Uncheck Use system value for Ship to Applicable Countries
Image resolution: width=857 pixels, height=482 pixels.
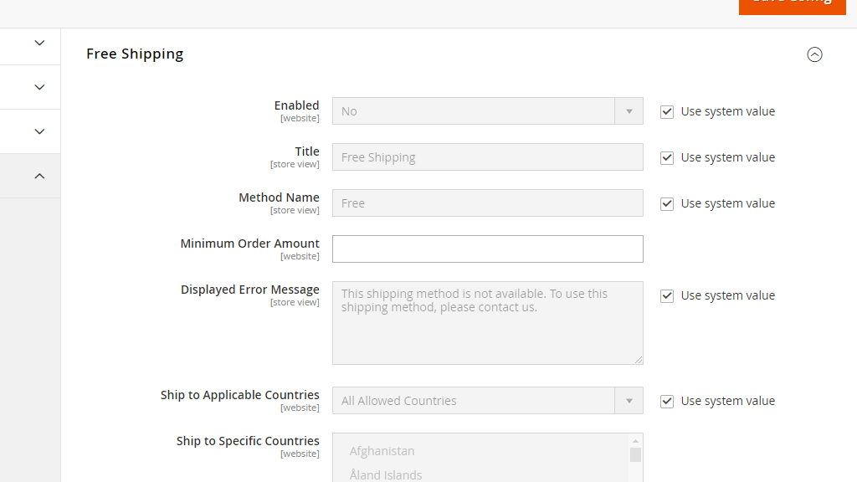[667, 401]
